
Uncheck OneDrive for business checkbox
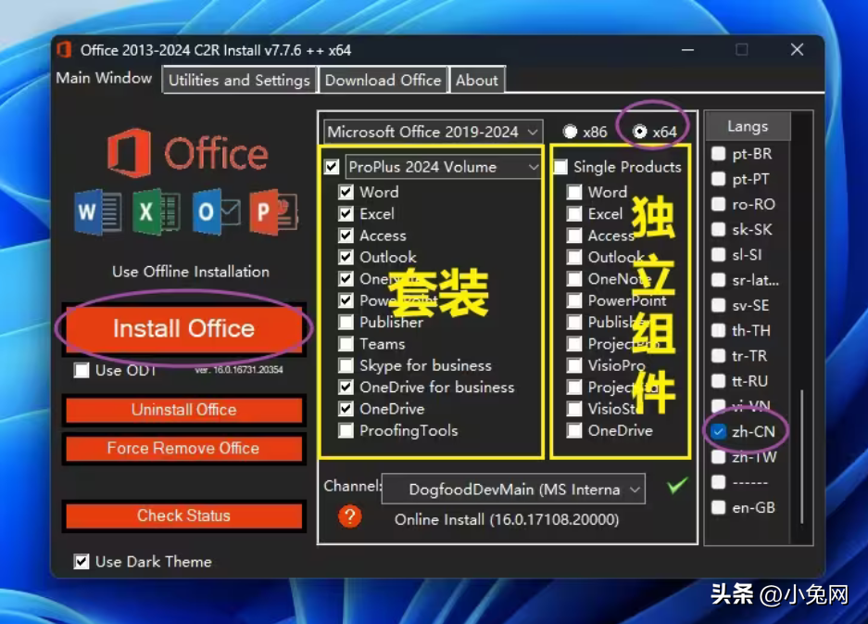click(x=346, y=387)
